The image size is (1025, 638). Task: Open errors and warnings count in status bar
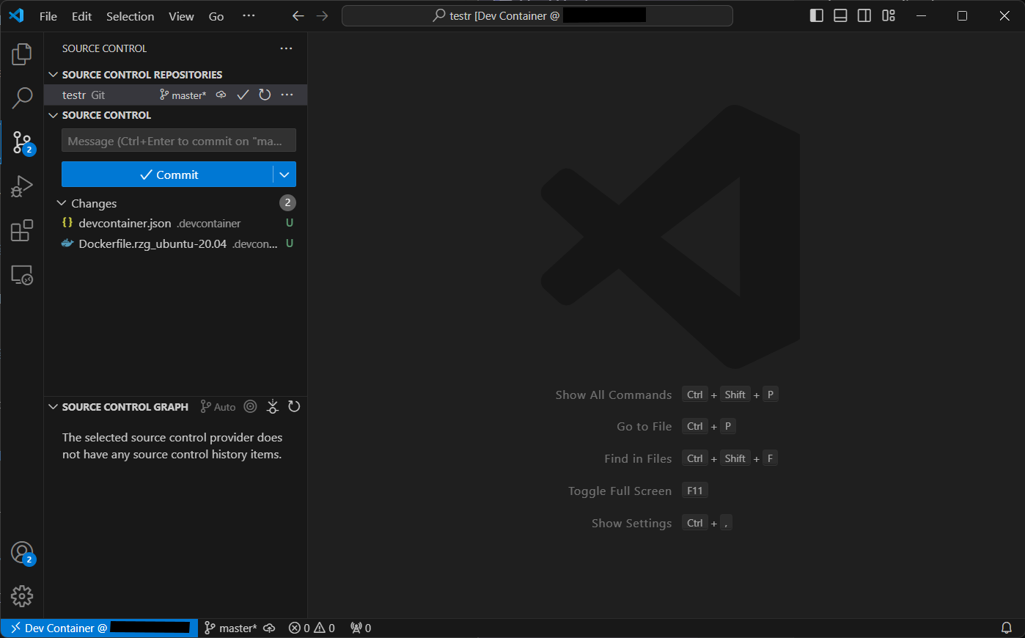(312, 628)
